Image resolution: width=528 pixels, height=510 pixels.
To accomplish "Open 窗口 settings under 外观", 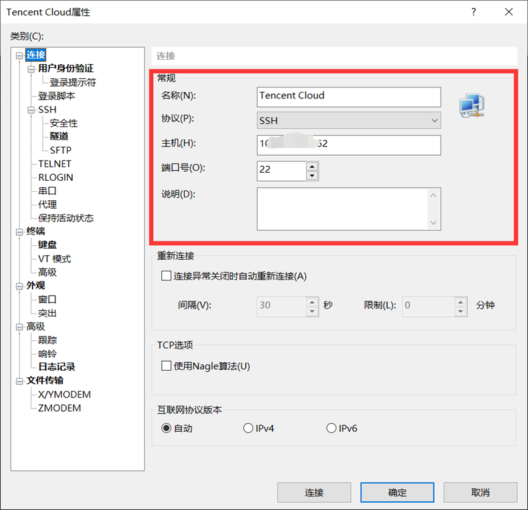I will [47, 299].
